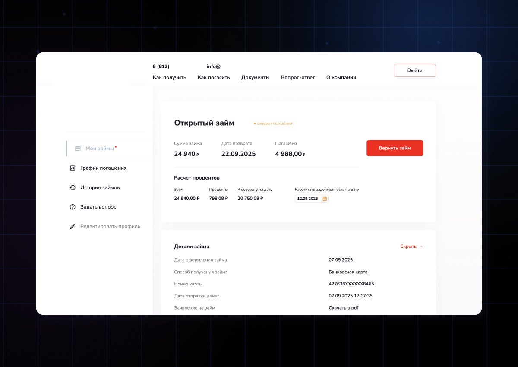518x367 pixels.
Task: Click the card icon next to Мои займы
Action: tap(77, 148)
